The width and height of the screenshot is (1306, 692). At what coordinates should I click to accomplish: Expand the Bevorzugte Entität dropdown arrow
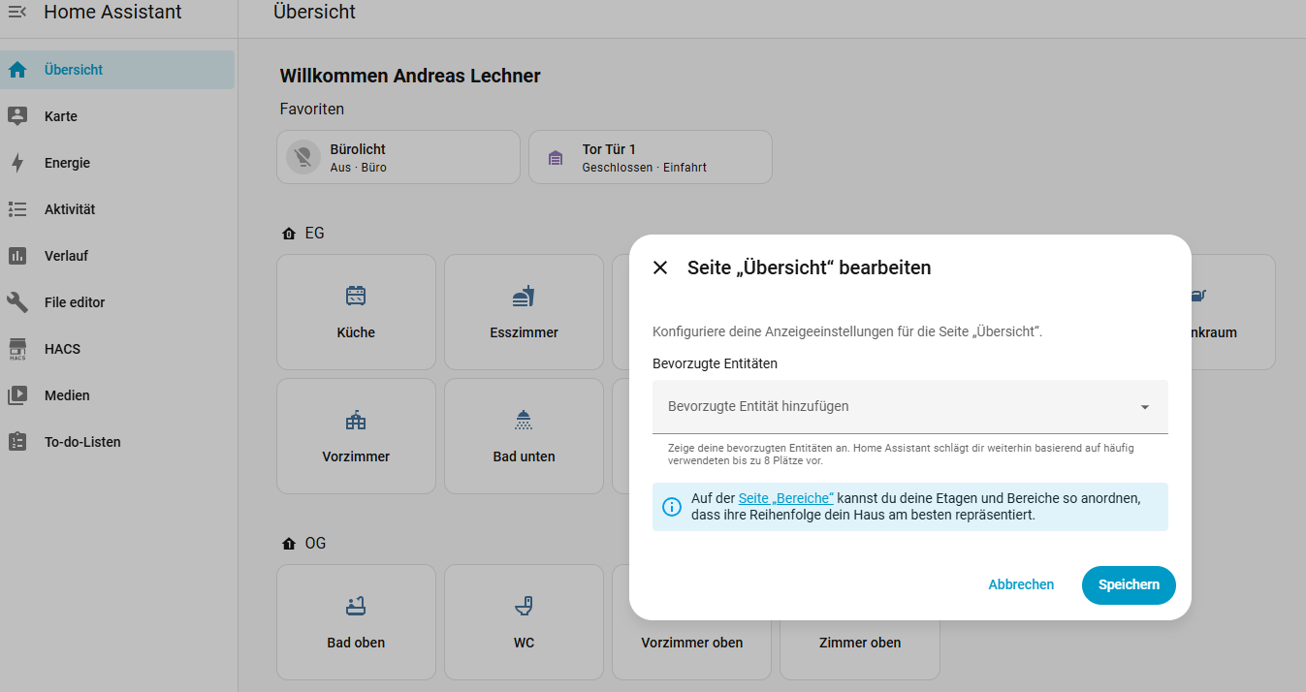click(x=1144, y=407)
